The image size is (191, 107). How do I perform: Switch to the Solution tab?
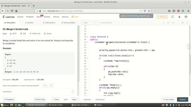(x=29, y=23)
